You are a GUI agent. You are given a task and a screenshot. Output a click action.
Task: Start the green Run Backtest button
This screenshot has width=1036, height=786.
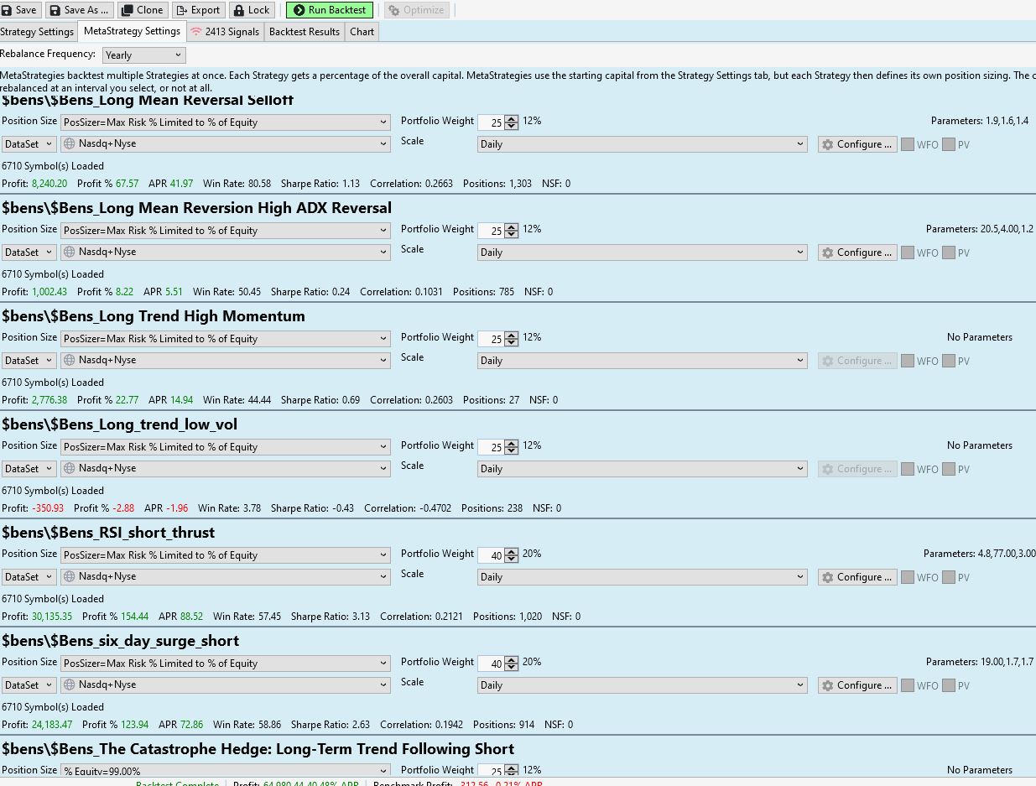[330, 10]
